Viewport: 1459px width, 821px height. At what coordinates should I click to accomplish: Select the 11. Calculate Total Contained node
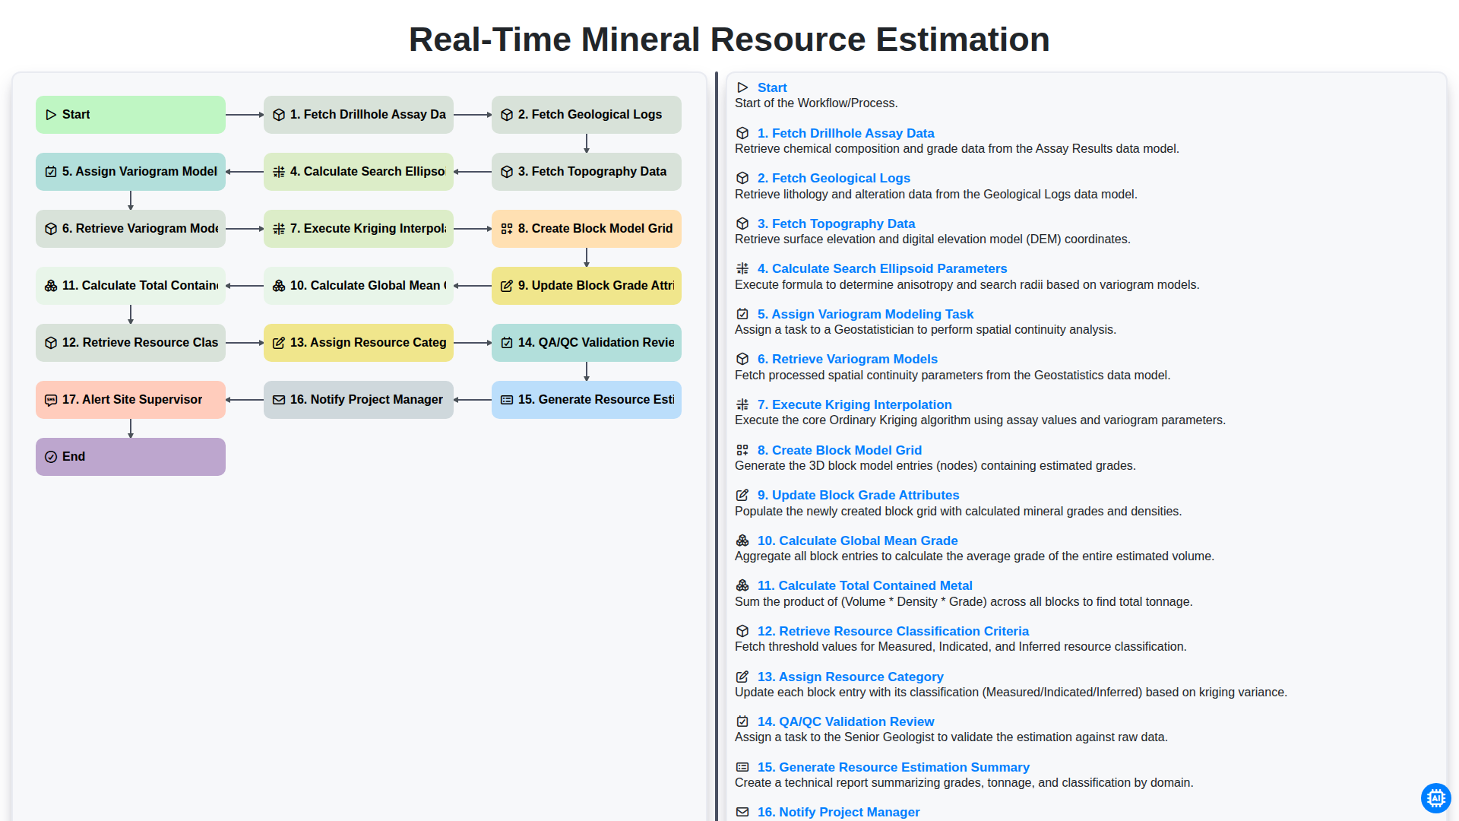131,286
